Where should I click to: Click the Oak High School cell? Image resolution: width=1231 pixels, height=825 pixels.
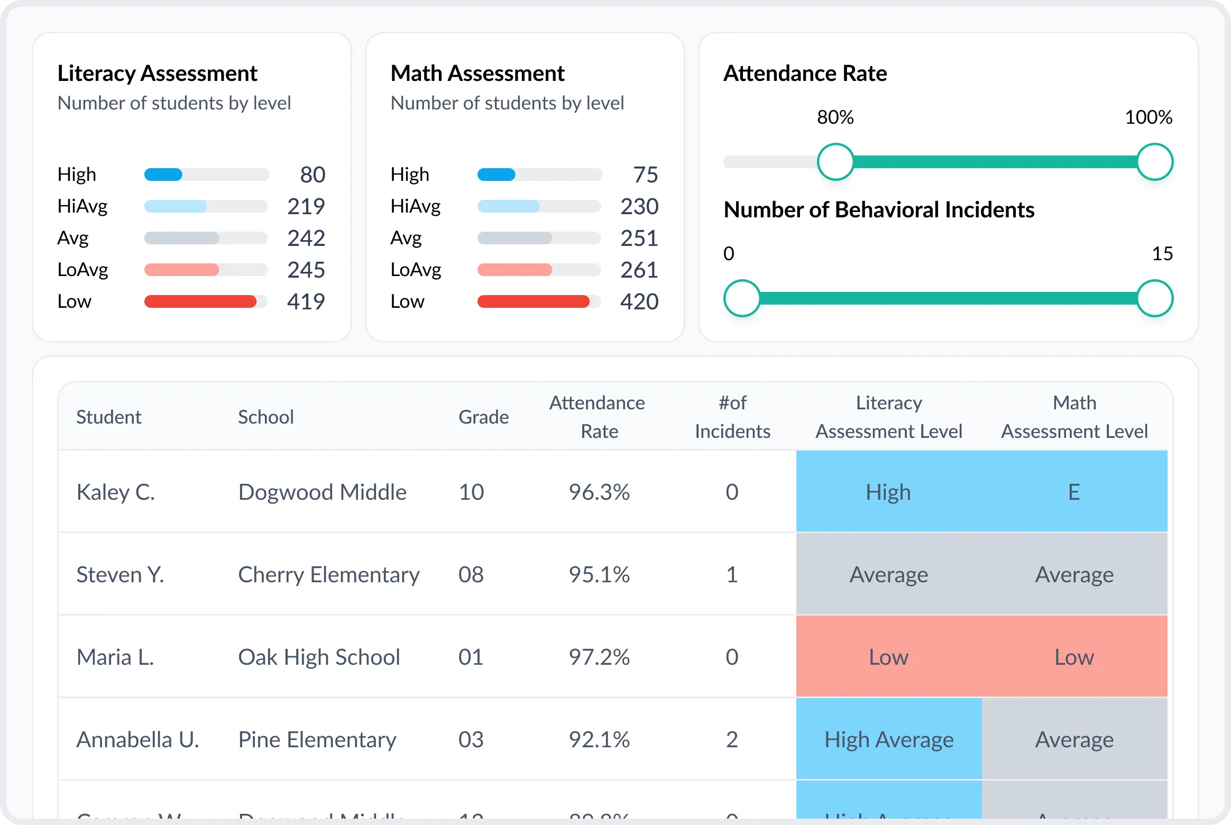(x=319, y=657)
